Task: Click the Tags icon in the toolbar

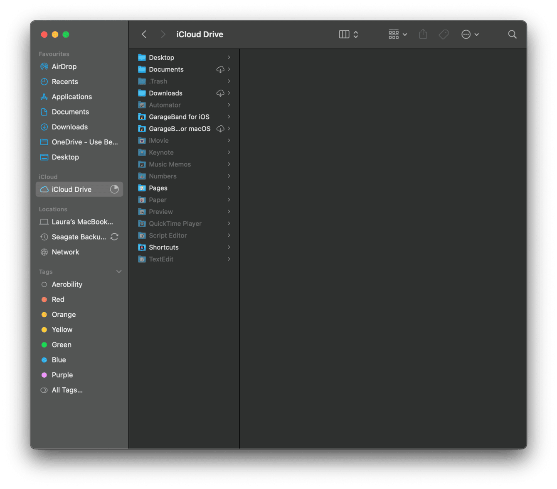Action: (x=444, y=34)
